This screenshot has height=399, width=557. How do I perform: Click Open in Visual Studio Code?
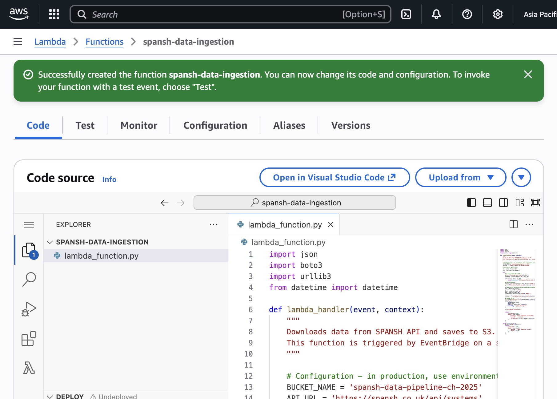pos(334,177)
